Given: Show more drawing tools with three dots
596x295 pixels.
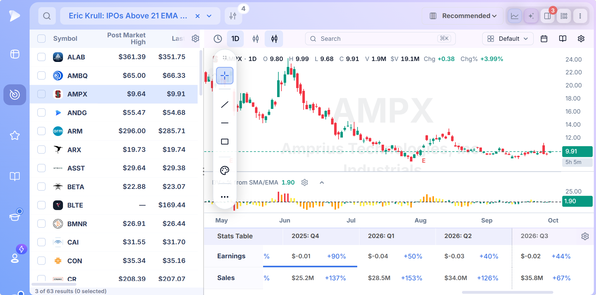Looking at the screenshot, I should click(225, 197).
